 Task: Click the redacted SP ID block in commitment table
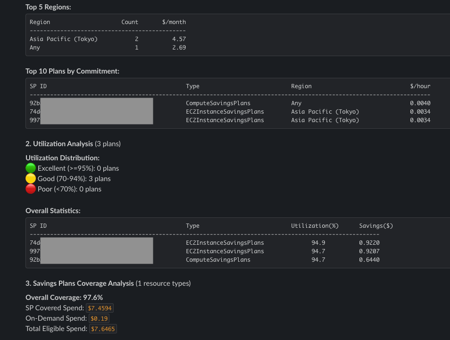pyautogui.click(x=97, y=111)
